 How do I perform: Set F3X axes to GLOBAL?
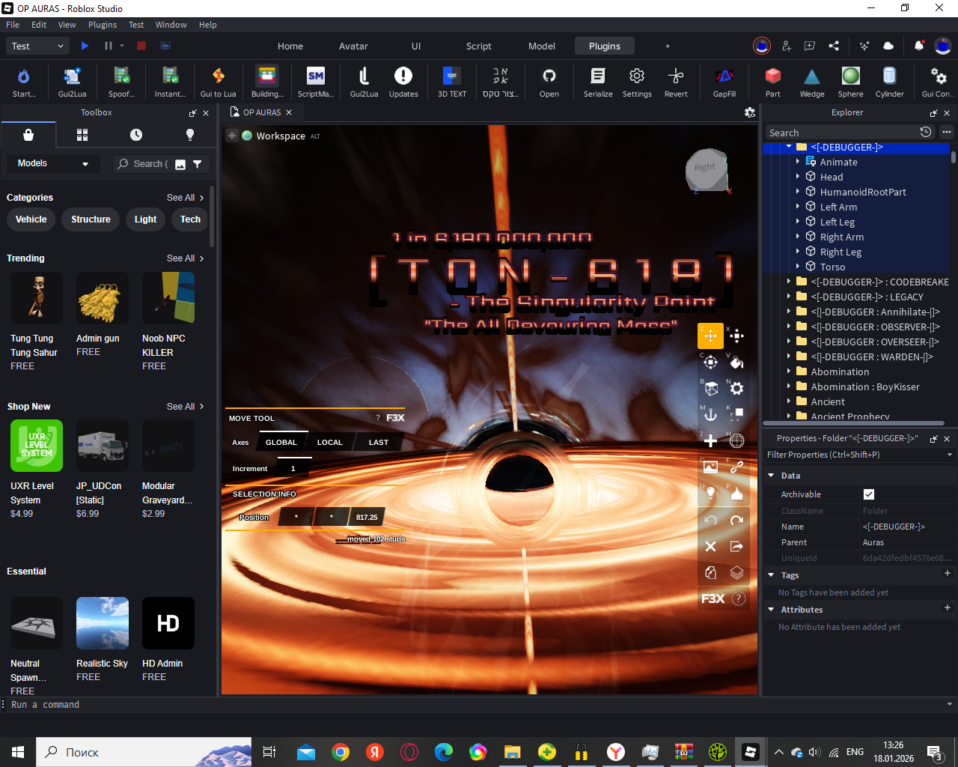point(281,442)
